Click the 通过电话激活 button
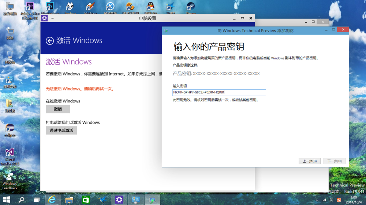 tap(61, 130)
